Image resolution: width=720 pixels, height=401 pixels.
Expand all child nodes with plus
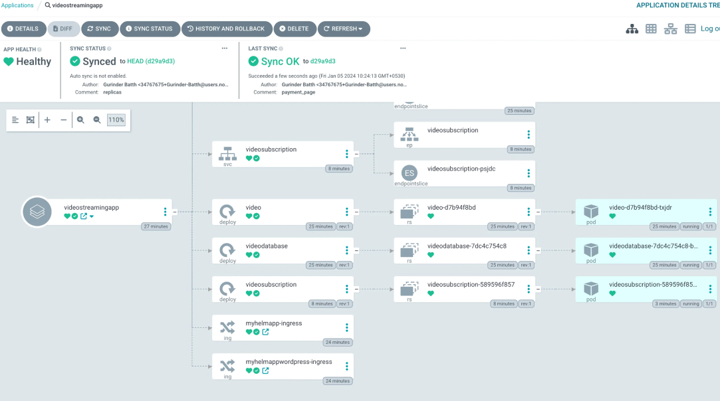pos(47,120)
